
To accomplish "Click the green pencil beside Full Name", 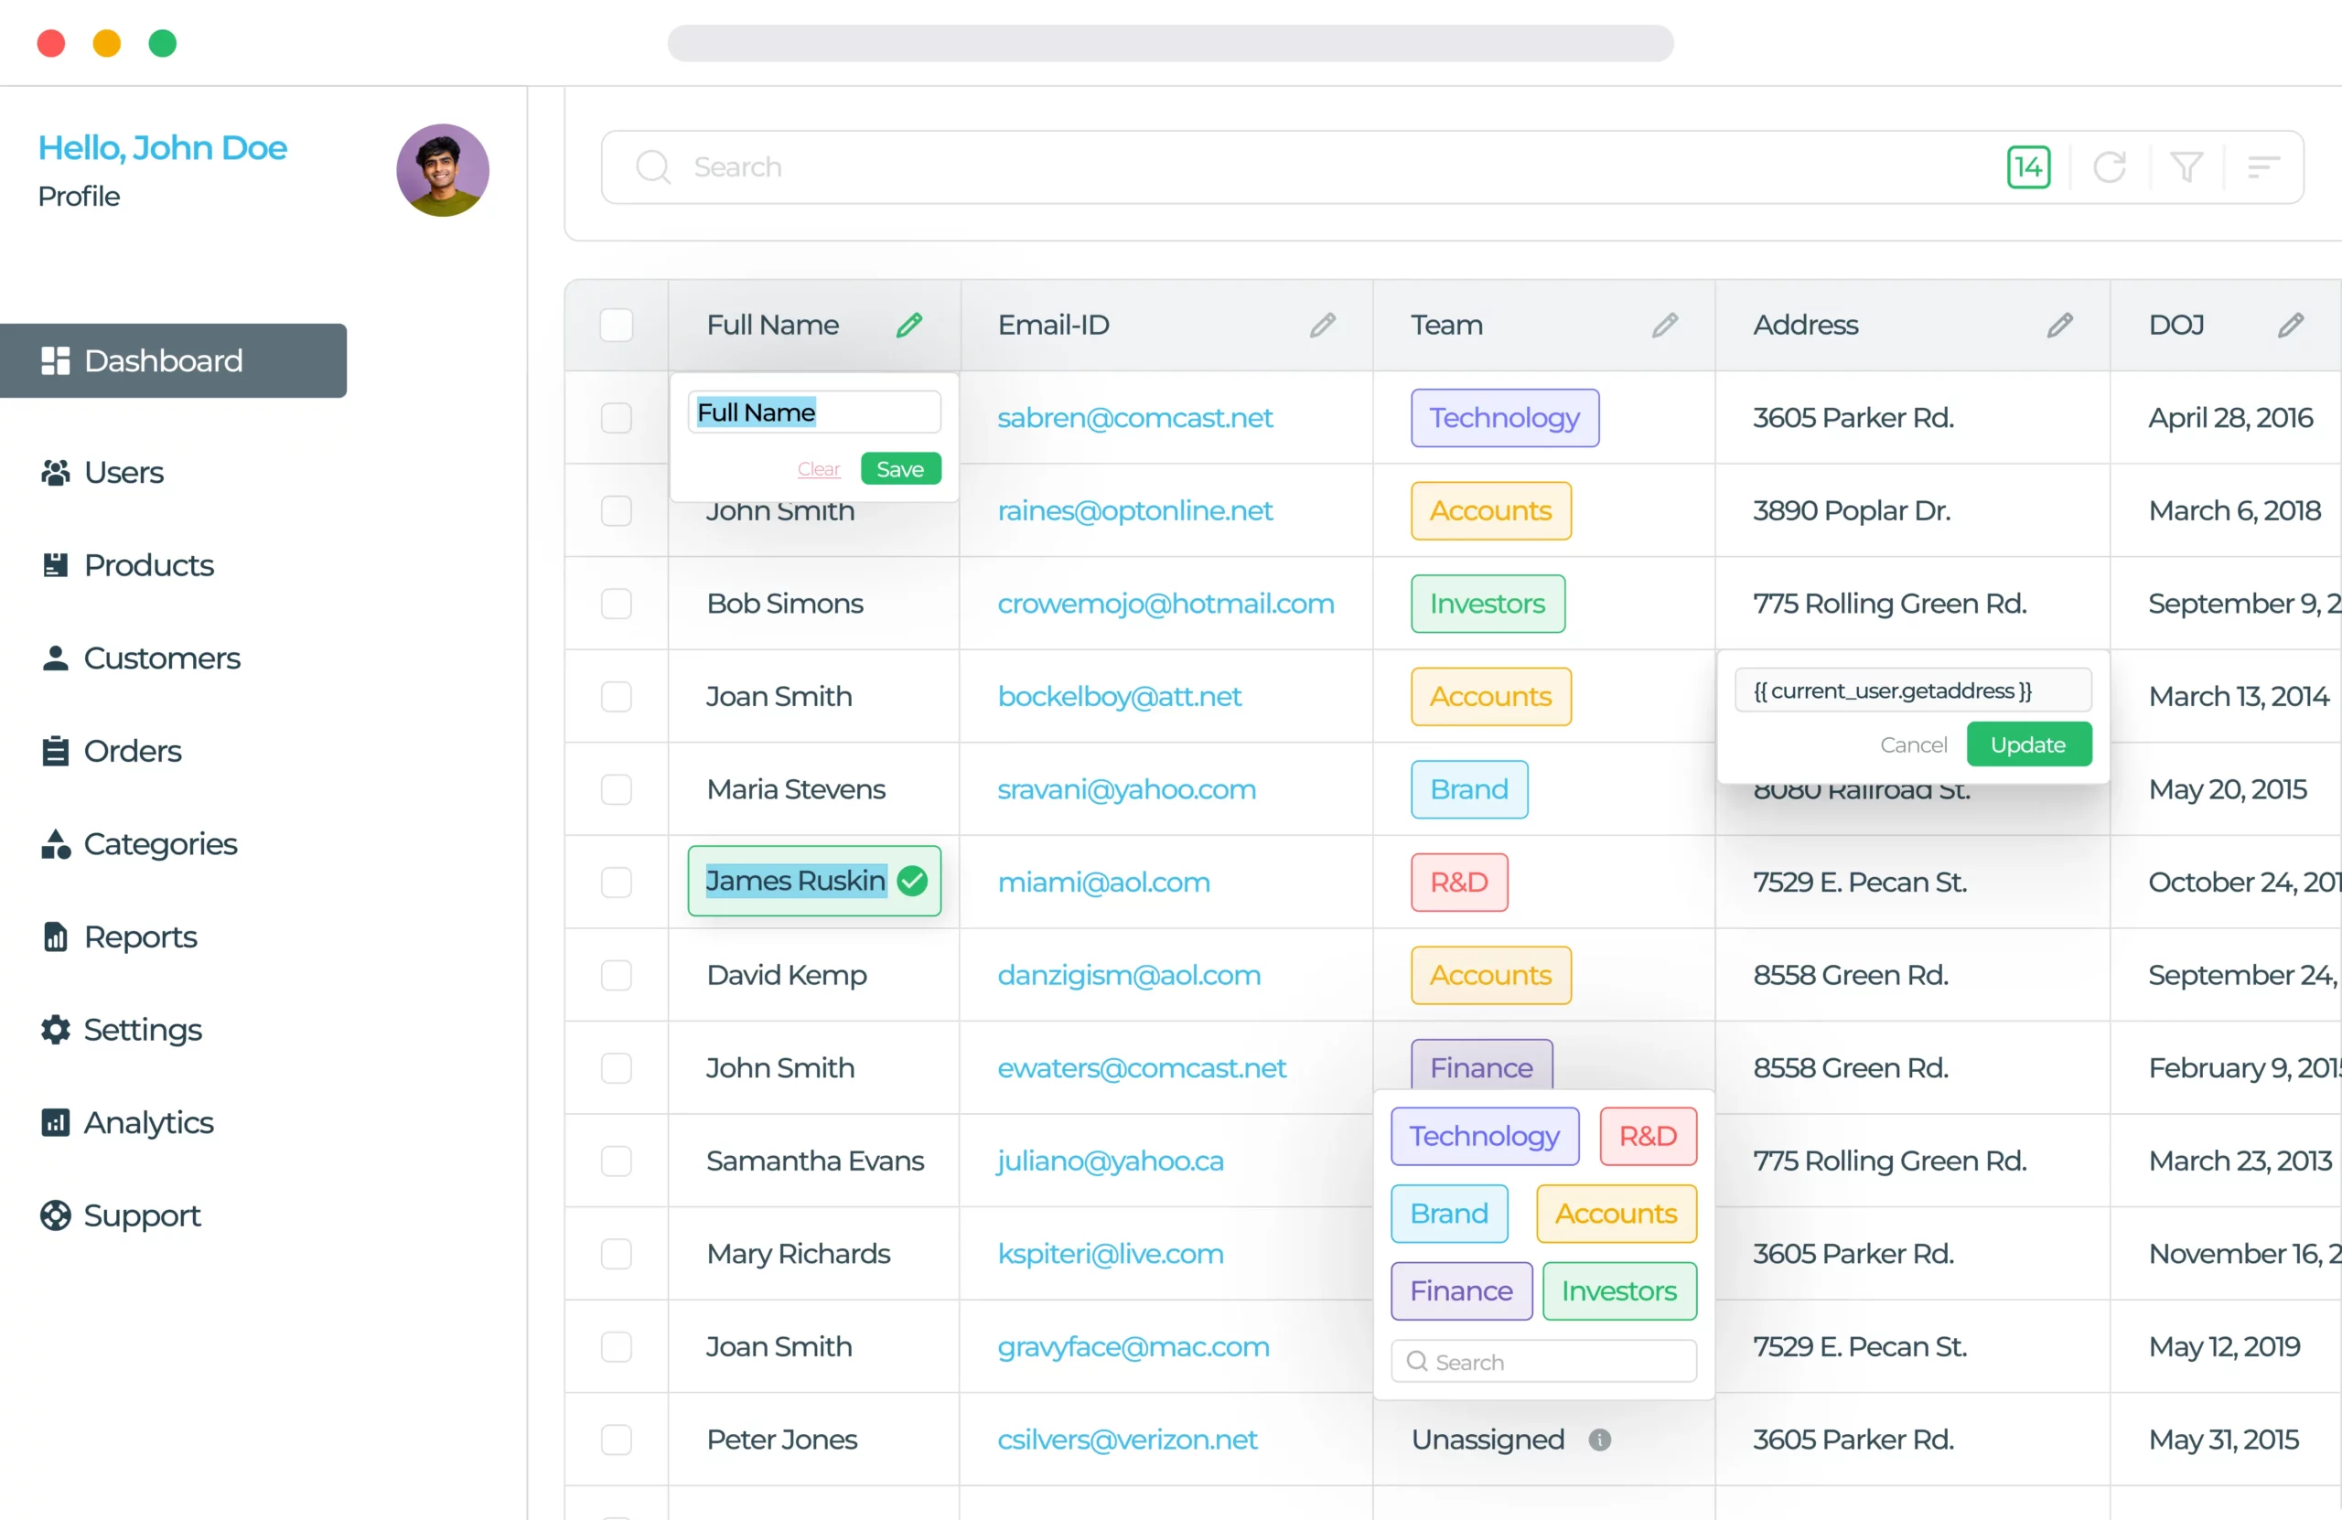I will pos(909,325).
